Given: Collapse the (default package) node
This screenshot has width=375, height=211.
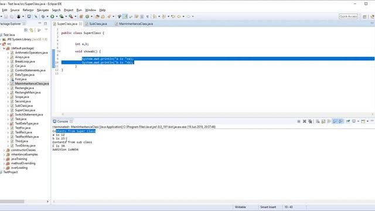Looking at the screenshot, I should pyautogui.click(x=4, y=48).
